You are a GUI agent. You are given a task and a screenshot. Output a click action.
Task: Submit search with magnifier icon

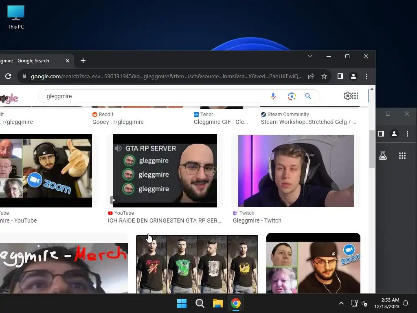pyautogui.click(x=308, y=96)
